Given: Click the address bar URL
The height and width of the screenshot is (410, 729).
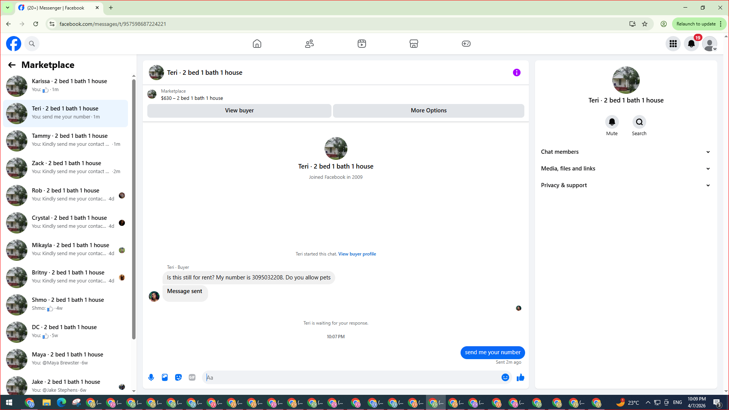Looking at the screenshot, I should pos(113,24).
